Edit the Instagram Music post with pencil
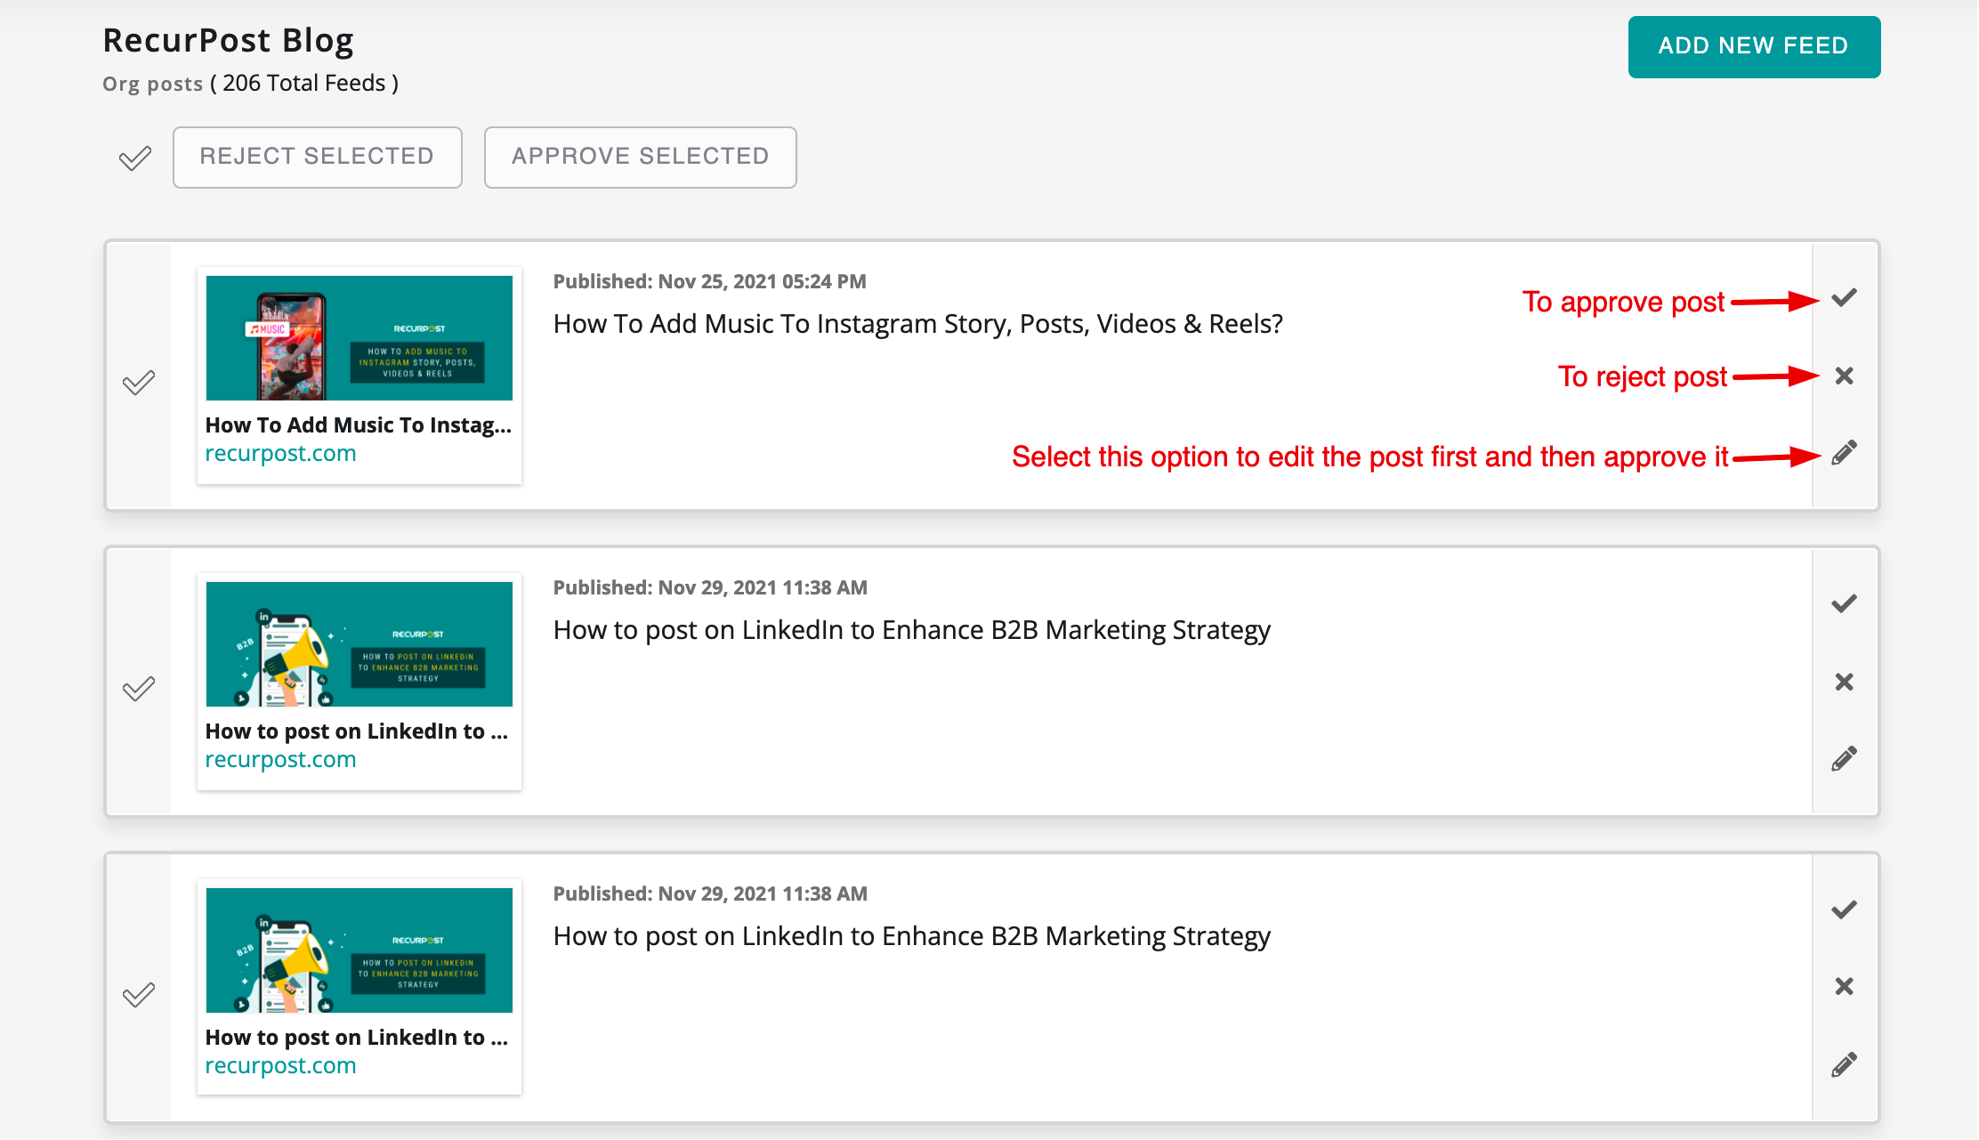 (x=1844, y=453)
